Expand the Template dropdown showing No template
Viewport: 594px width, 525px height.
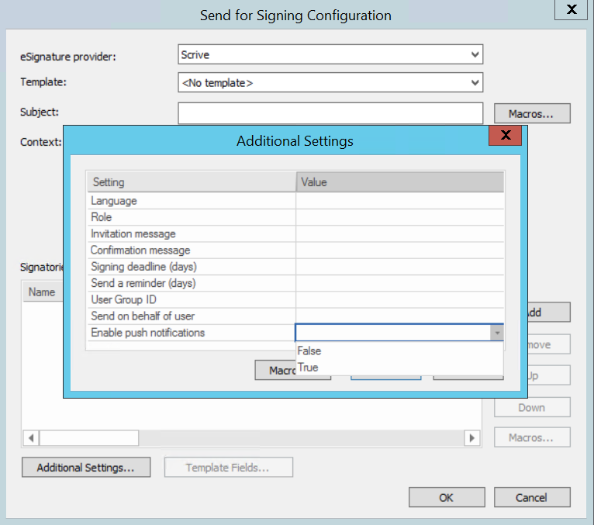click(x=330, y=82)
